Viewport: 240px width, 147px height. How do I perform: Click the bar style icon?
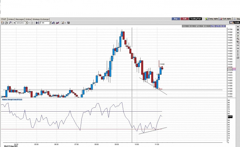point(37,23)
